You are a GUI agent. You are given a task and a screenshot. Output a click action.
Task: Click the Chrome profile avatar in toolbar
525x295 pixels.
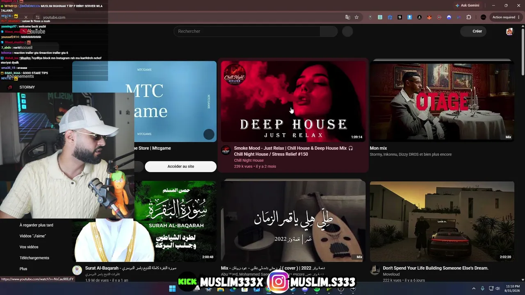(483, 17)
